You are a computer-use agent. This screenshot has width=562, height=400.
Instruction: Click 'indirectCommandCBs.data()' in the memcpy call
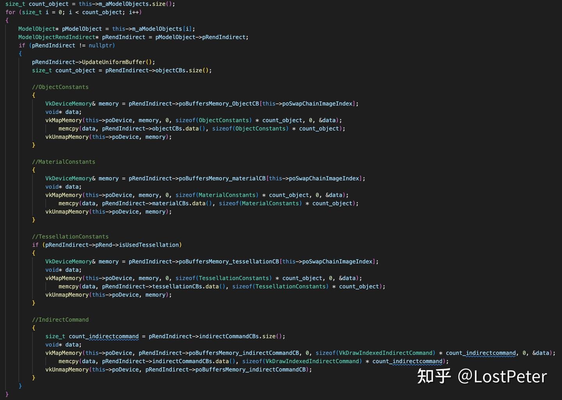194,361
